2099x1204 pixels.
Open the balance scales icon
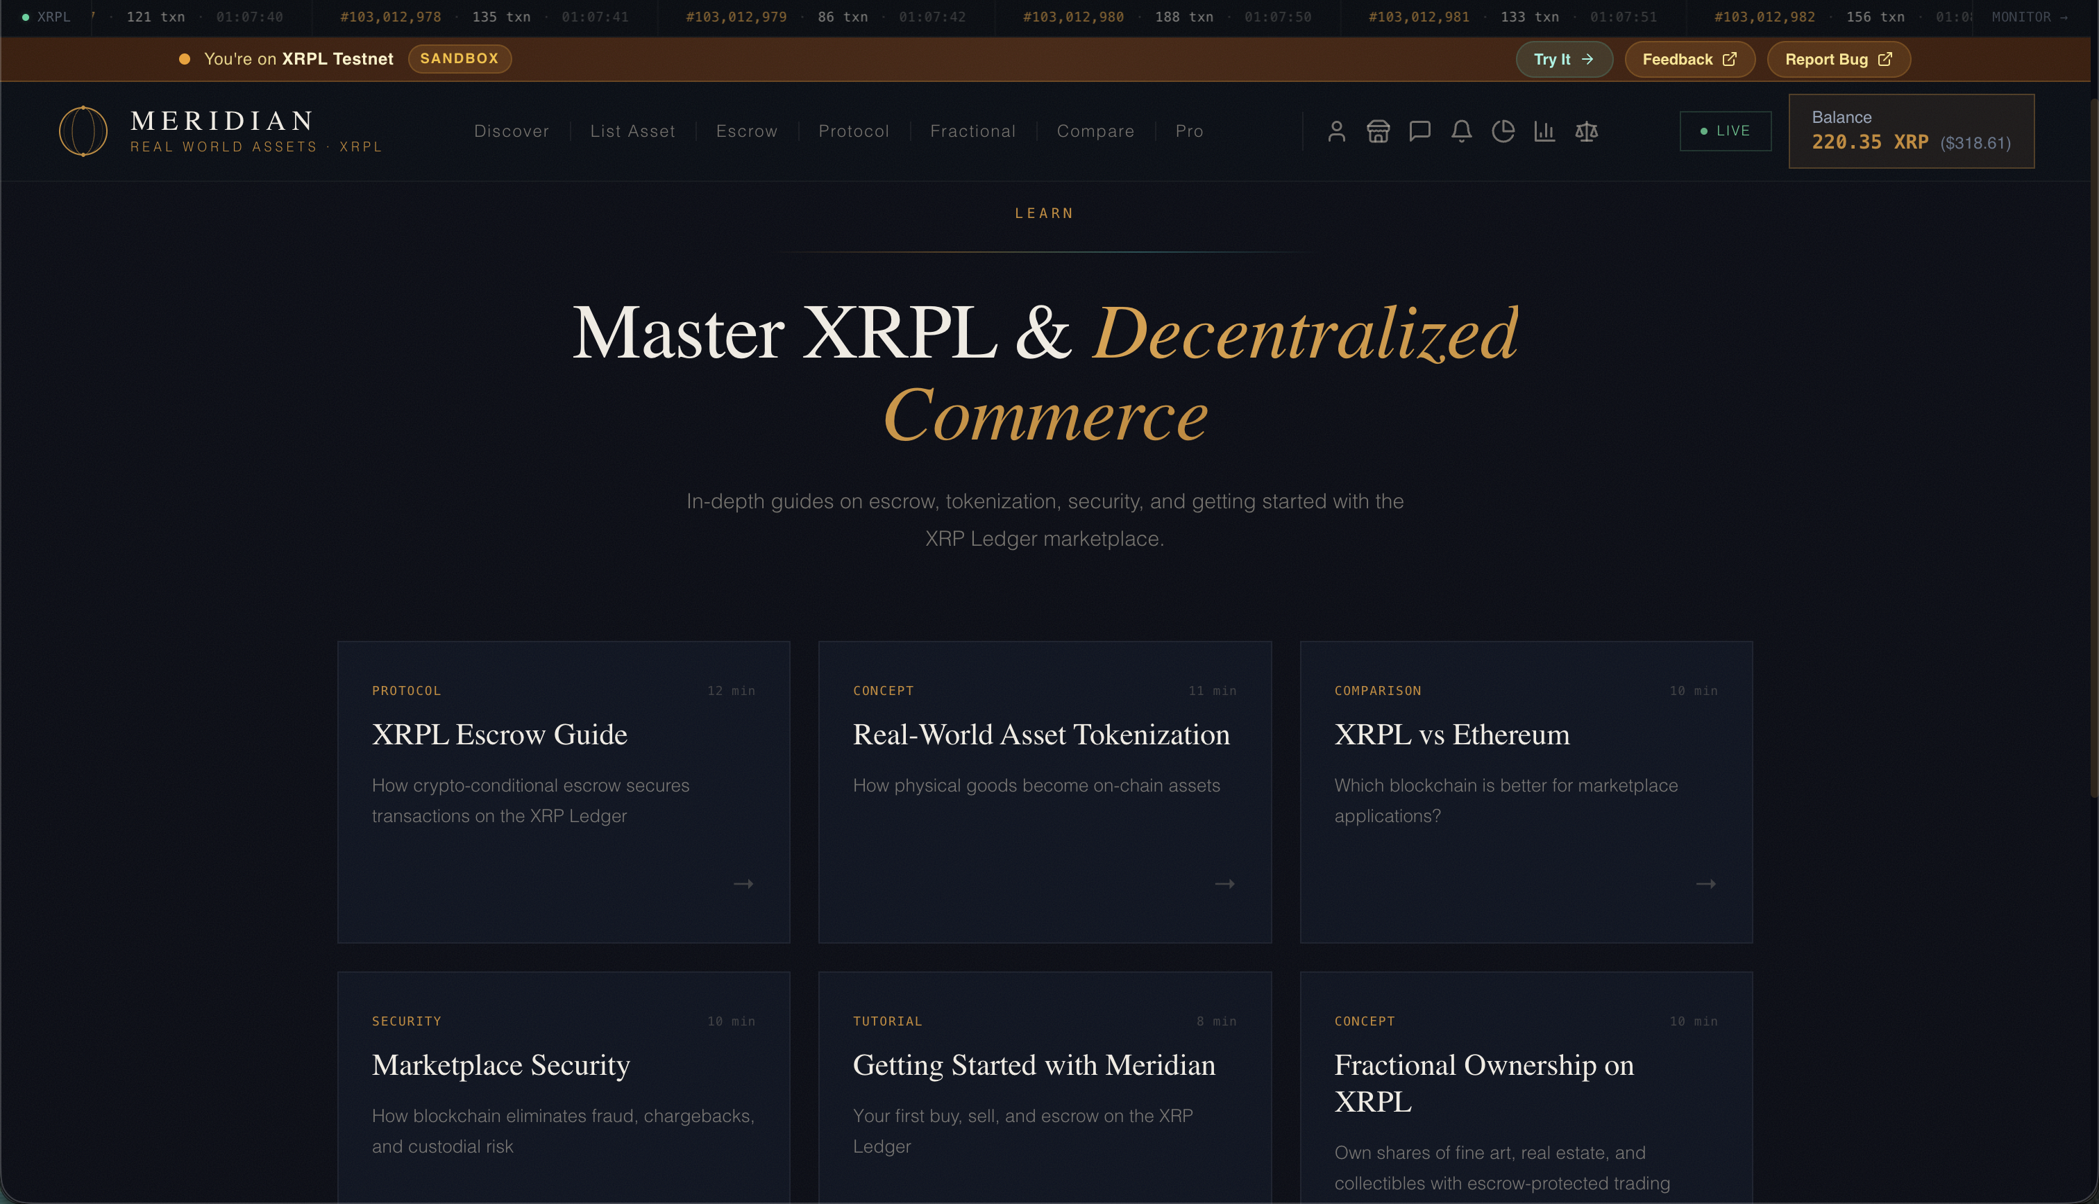point(1586,131)
